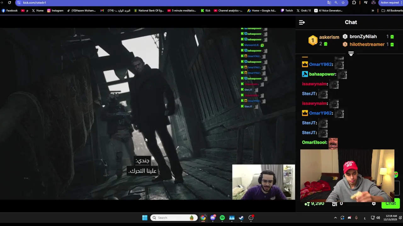Image resolution: width=403 pixels, height=226 pixels.
Task: Open Spotify from the taskbar
Action: click(222, 218)
